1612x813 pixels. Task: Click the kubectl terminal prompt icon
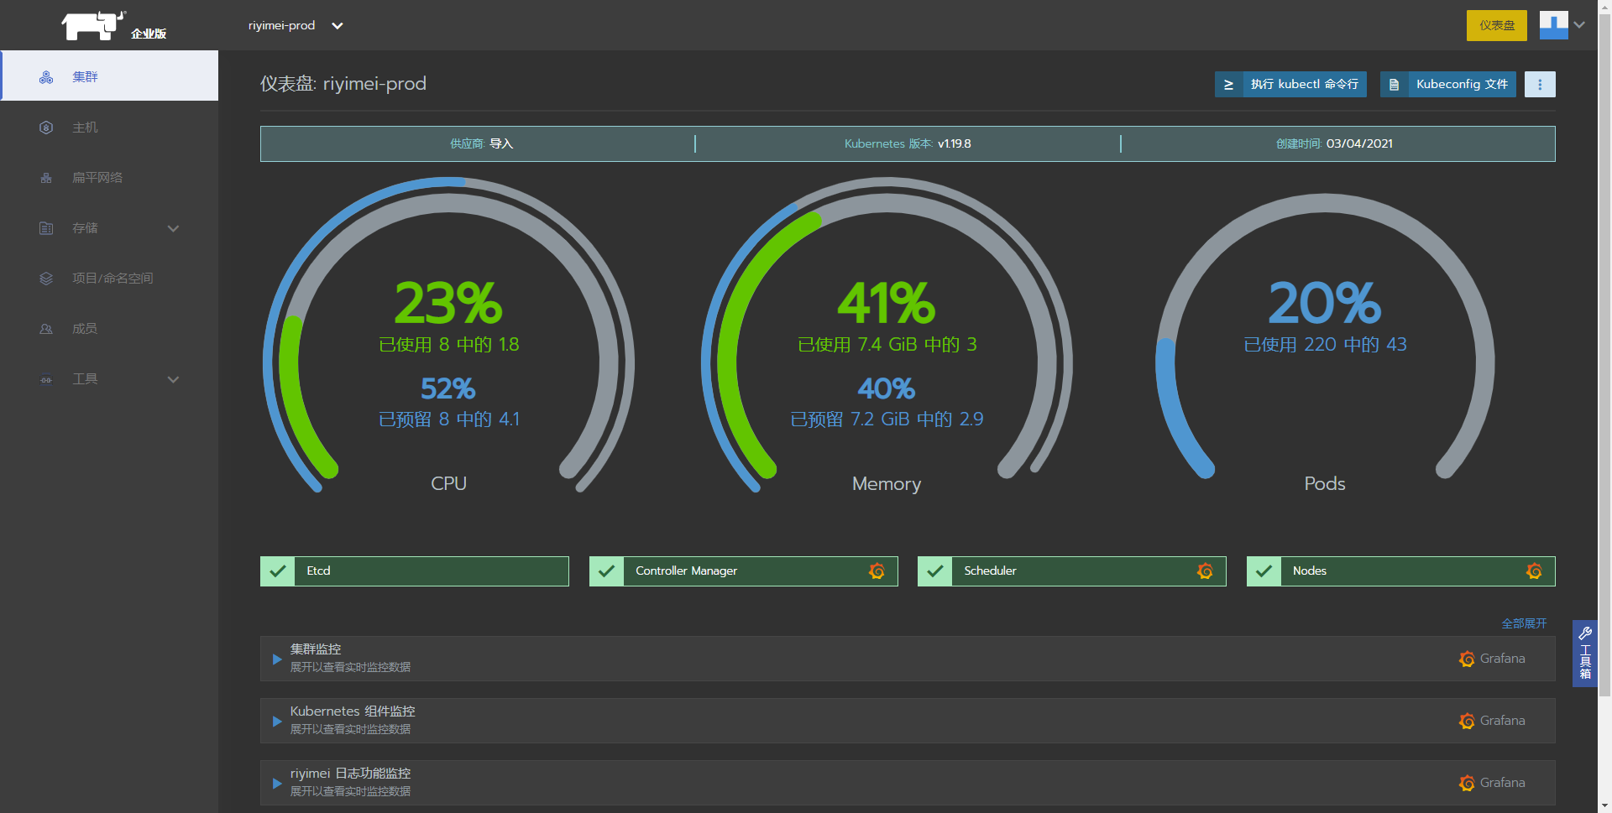(1228, 84)
